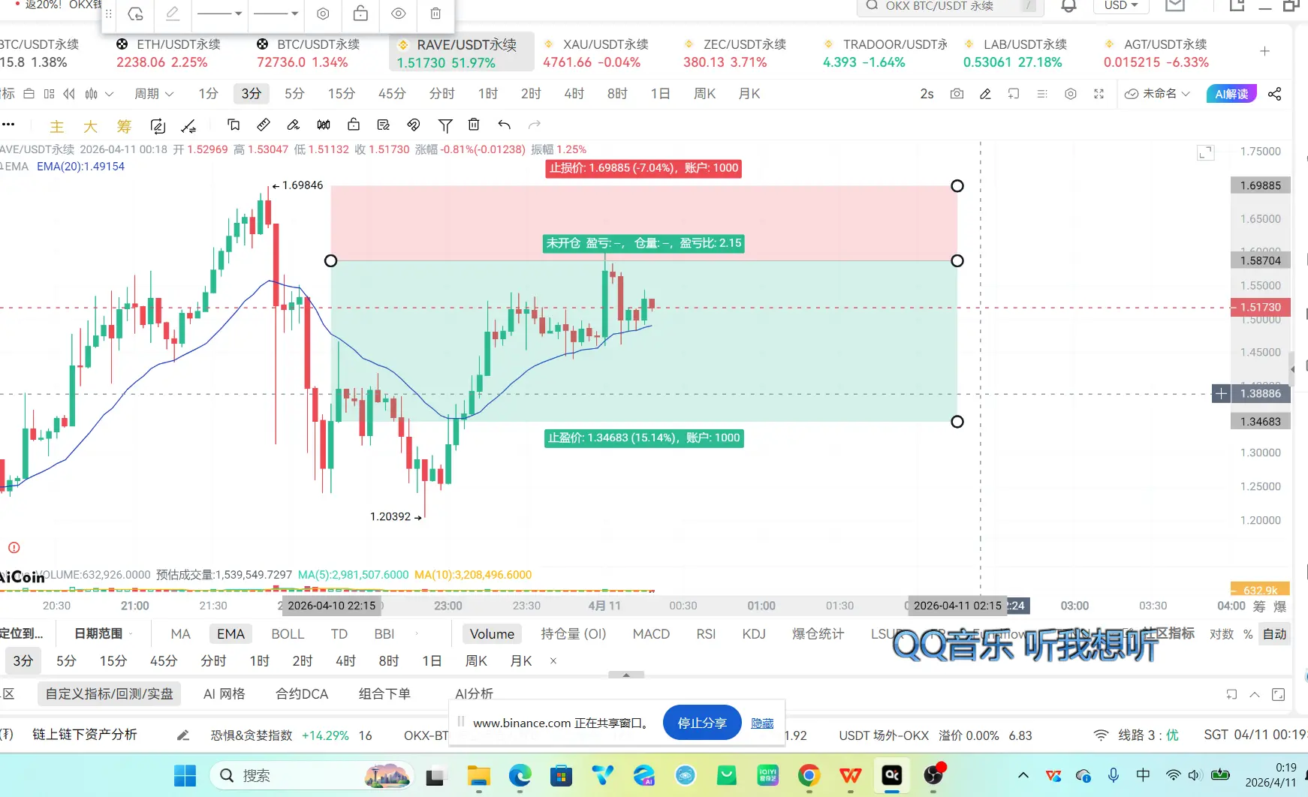The width and height of the screenshot is (1308, 797).
Task: Switch to the XAU/USDT perpetual tab
Action: [595, 53]
